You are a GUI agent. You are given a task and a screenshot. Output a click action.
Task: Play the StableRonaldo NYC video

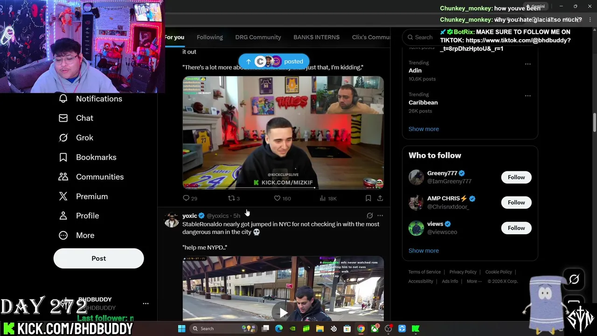283,312
